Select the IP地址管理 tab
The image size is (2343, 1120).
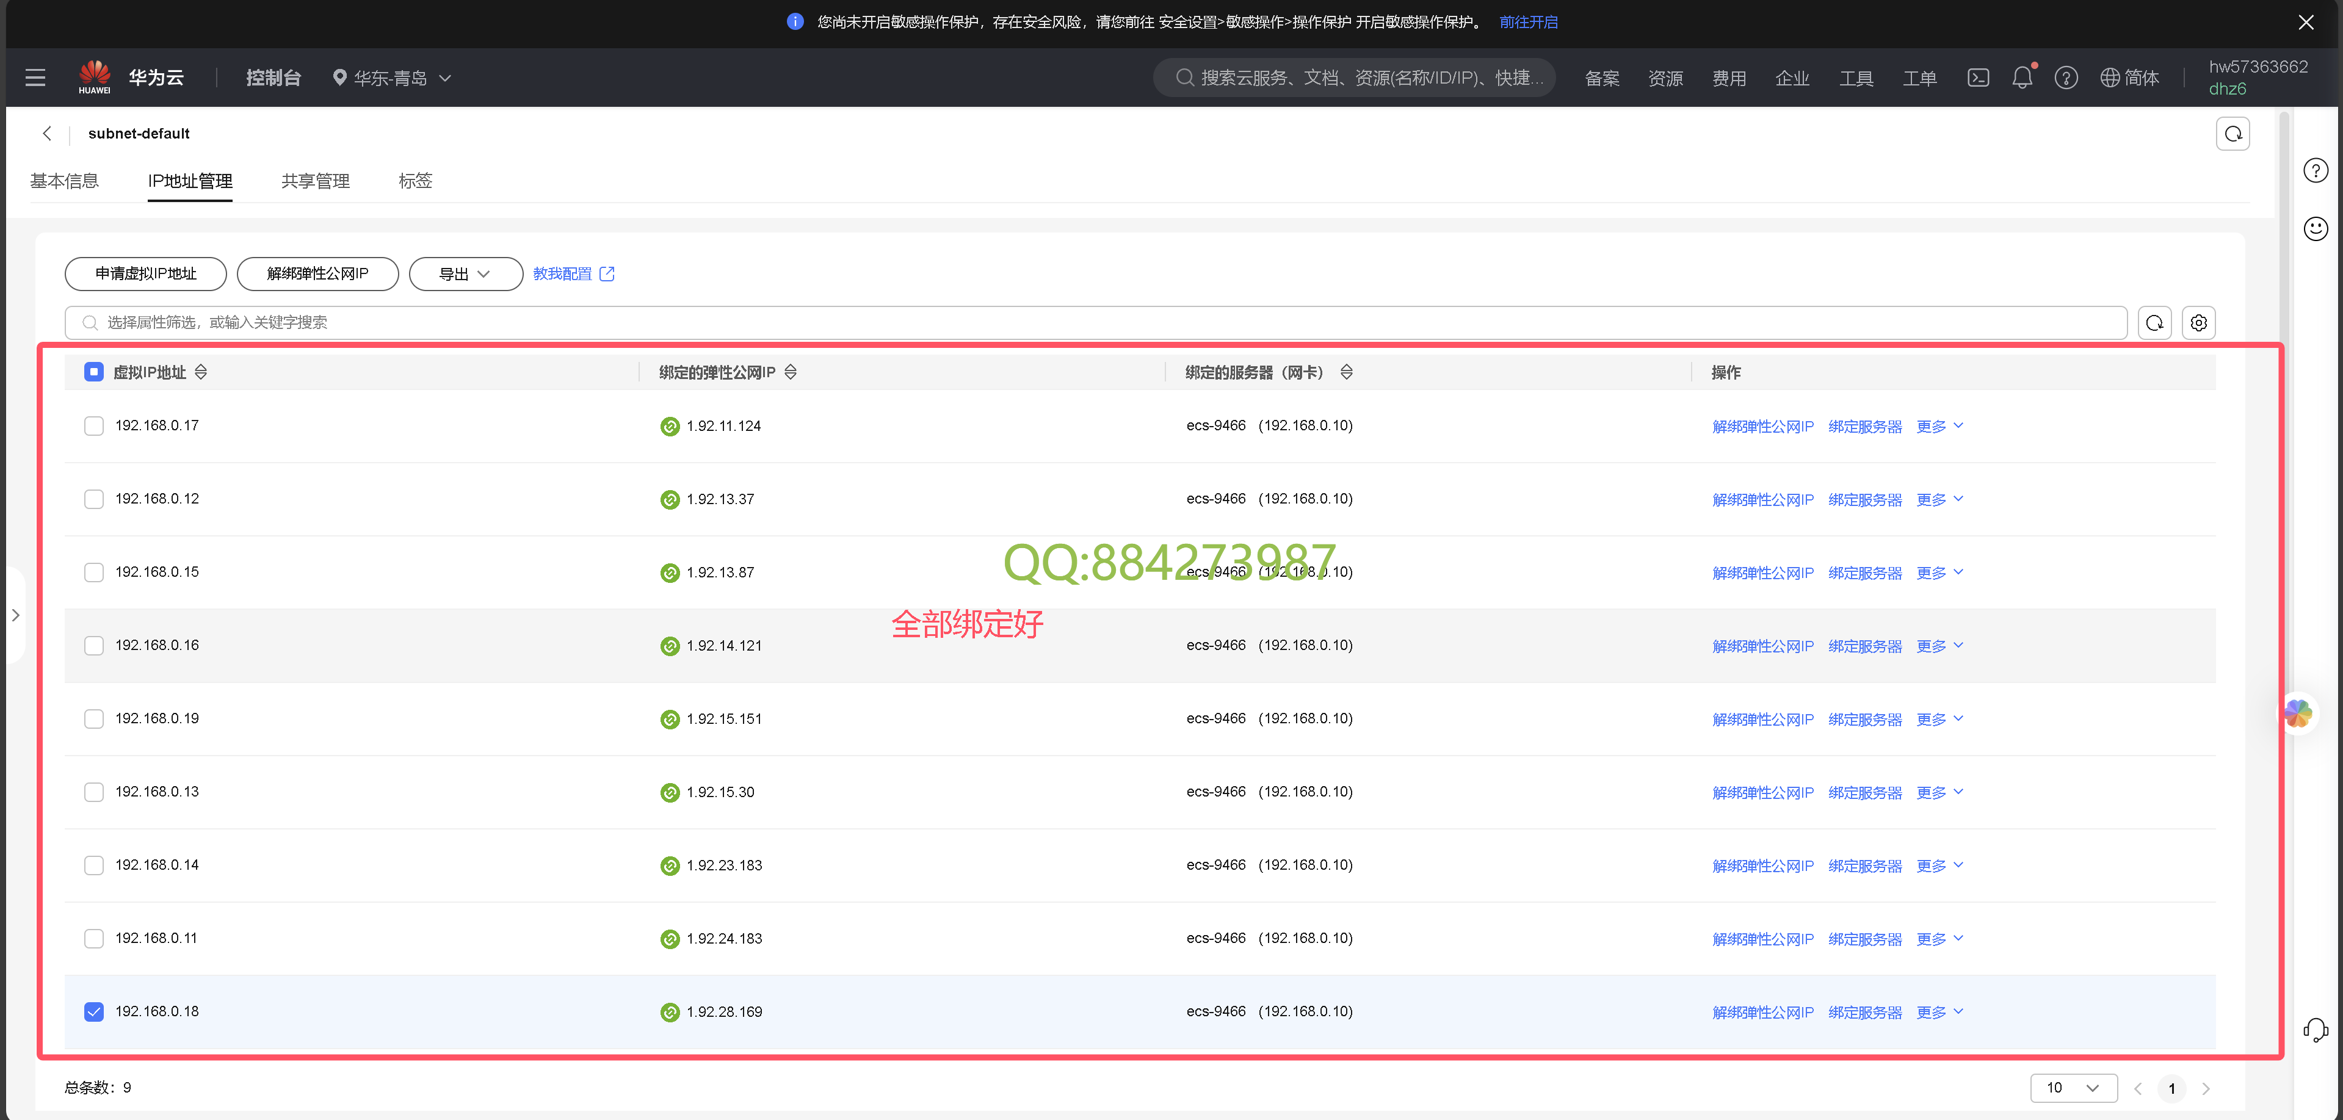tap(190, 181)
